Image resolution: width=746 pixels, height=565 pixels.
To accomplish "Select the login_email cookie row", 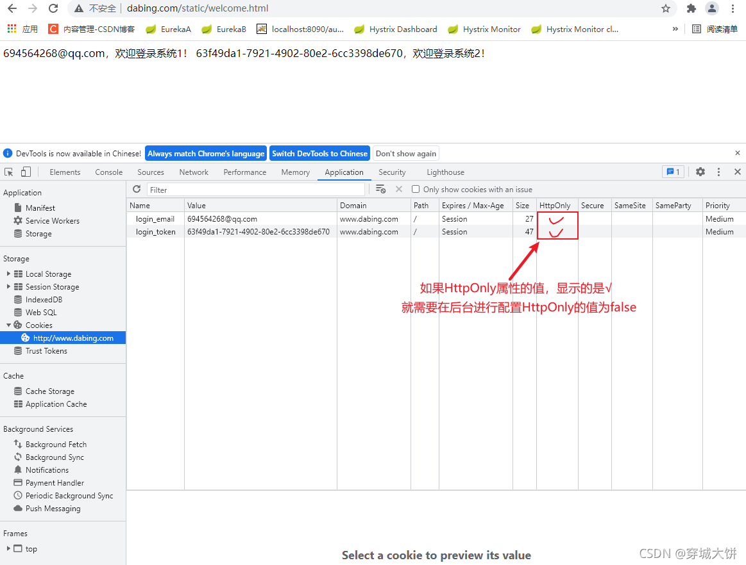I will click(436, 218).
